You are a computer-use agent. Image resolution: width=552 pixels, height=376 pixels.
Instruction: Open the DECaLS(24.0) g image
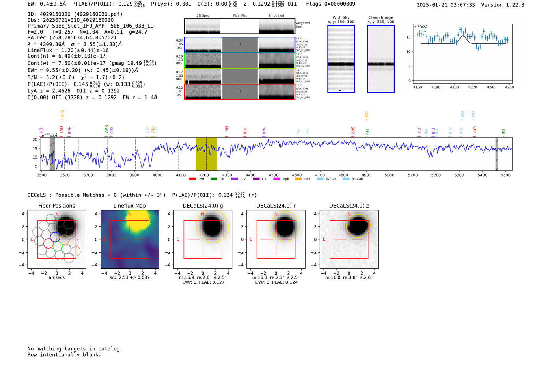pos(203,239)
